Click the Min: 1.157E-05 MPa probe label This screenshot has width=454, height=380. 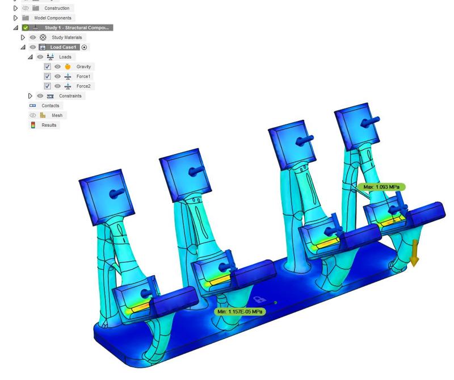pyautogui.click(x=239, y=312)
